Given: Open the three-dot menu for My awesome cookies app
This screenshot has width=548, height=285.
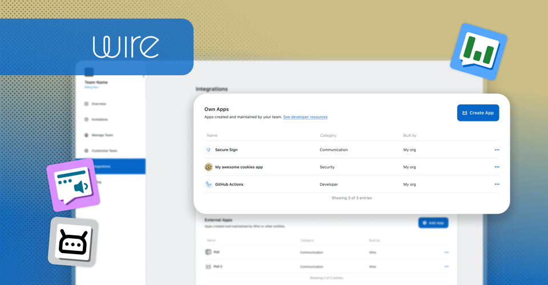Looking at the screenshot, I should click(x=497, y=167).
